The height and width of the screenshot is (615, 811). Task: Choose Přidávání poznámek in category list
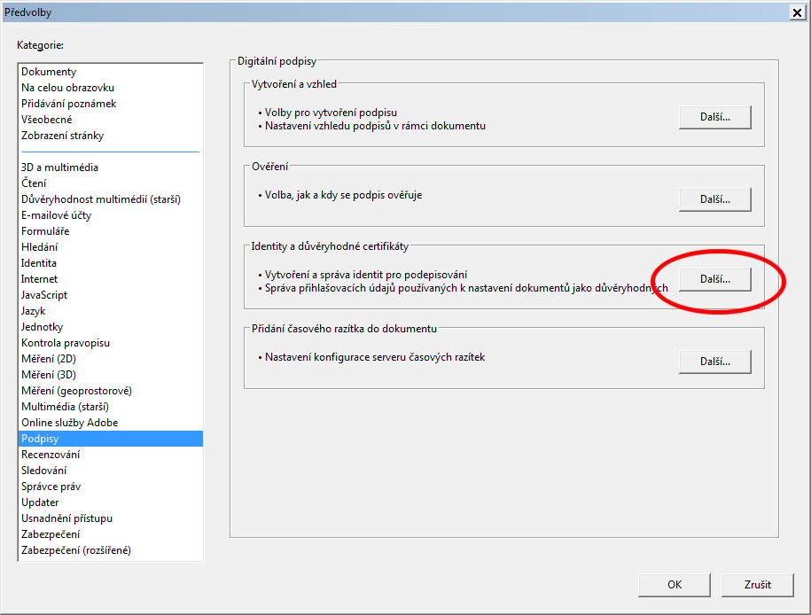pos(68,104)
